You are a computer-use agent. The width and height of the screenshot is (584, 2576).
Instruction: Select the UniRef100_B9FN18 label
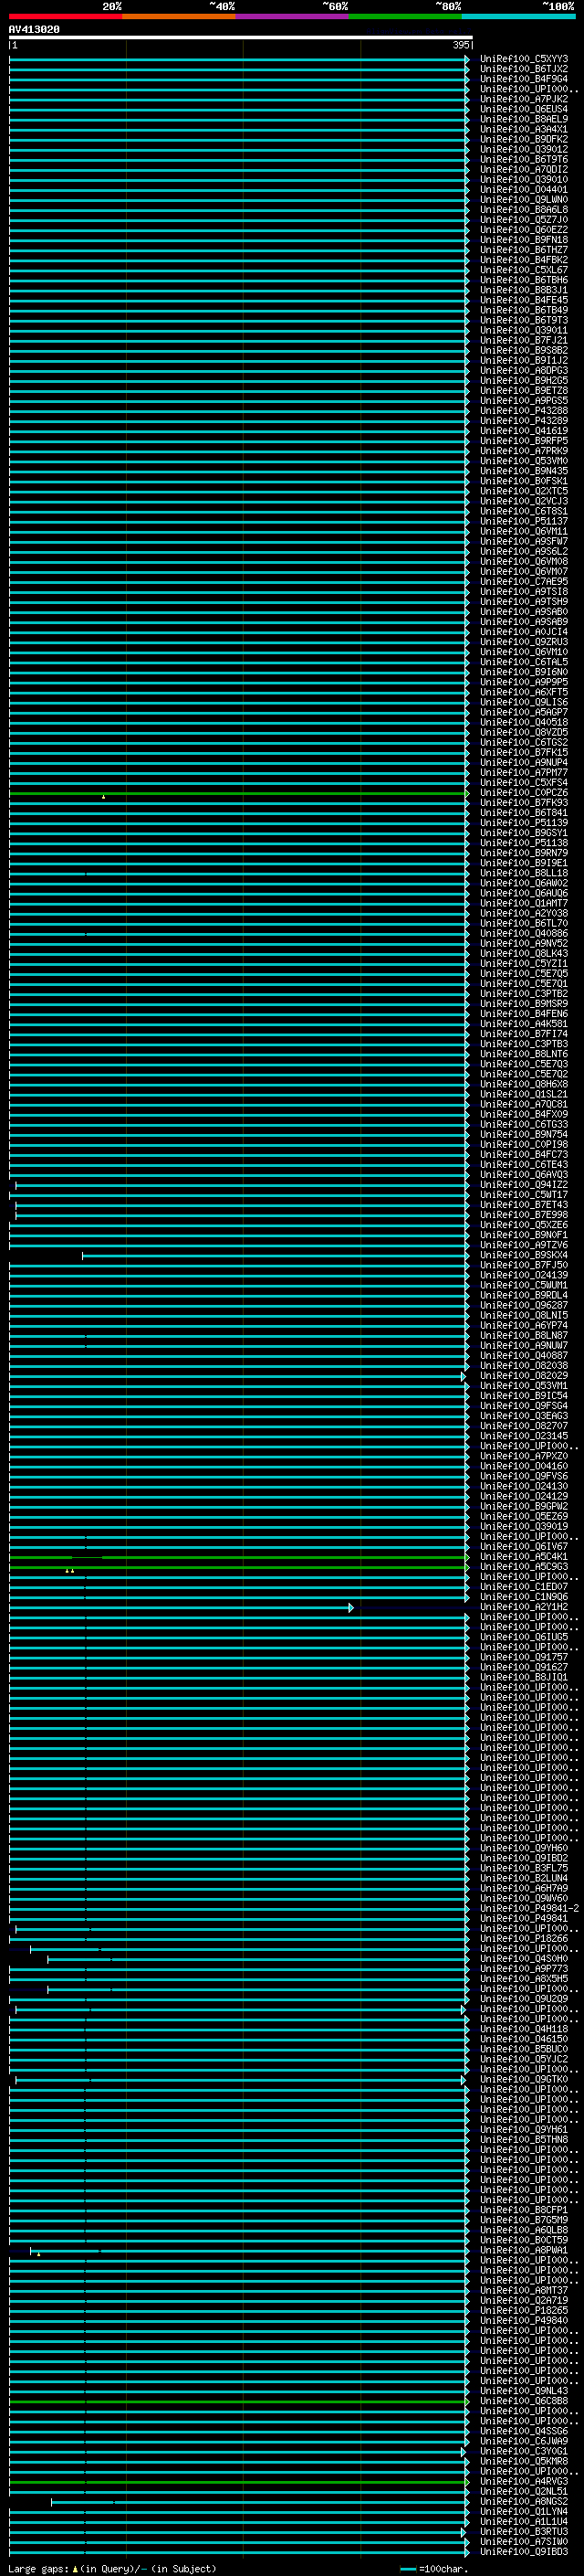[524, 240]
